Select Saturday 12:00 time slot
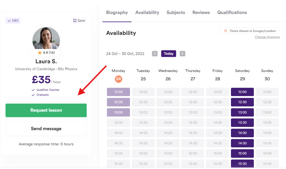The height and width of the screenshot is (169, 286). [x=242, y=92]
